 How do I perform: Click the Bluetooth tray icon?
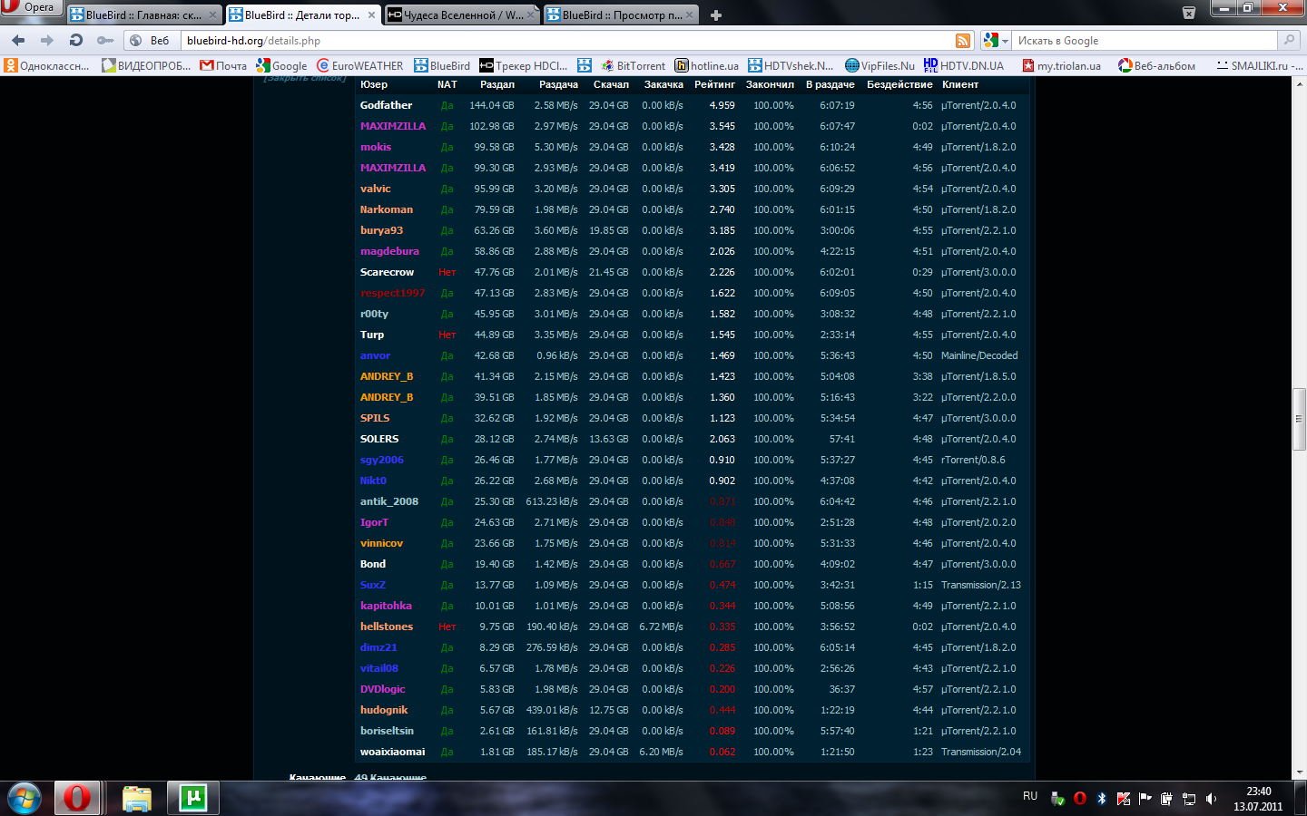point(1102,799)
